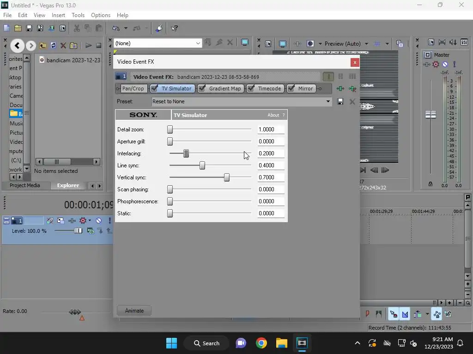The image size is (473, 354).
Task: Open the Undo history dropdown arrow
Action: pyautogui.click(x=126, y=28)
